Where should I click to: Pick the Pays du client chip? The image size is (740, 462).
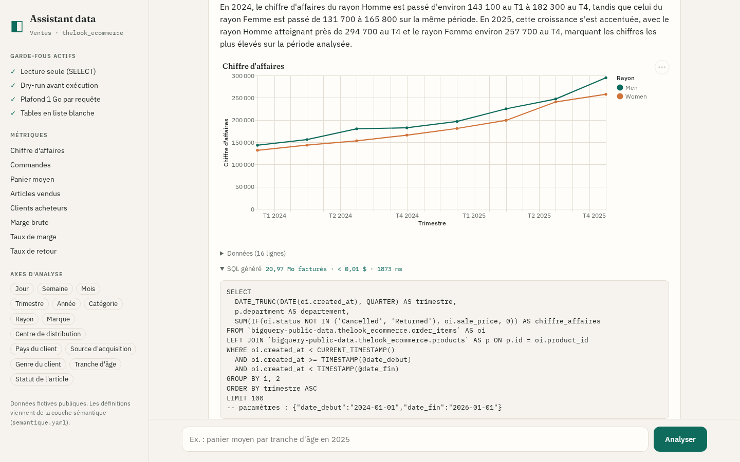click(x=36, y=349)
